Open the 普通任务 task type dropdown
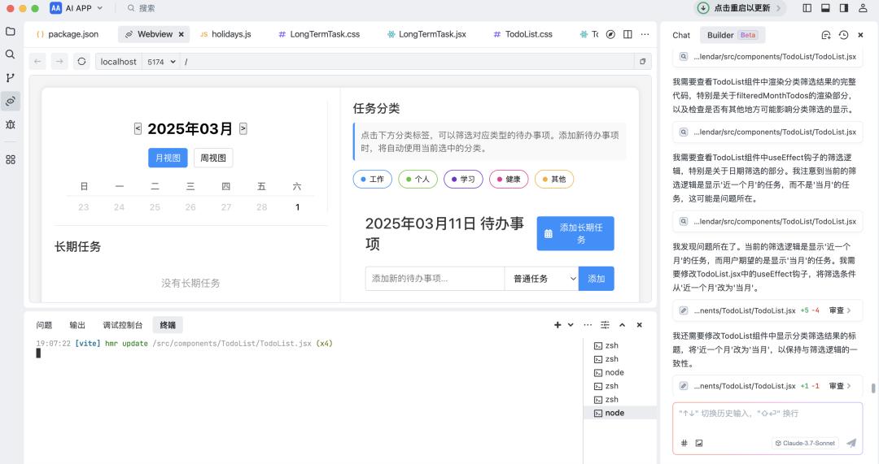The image size is (879, 464). 541,279
